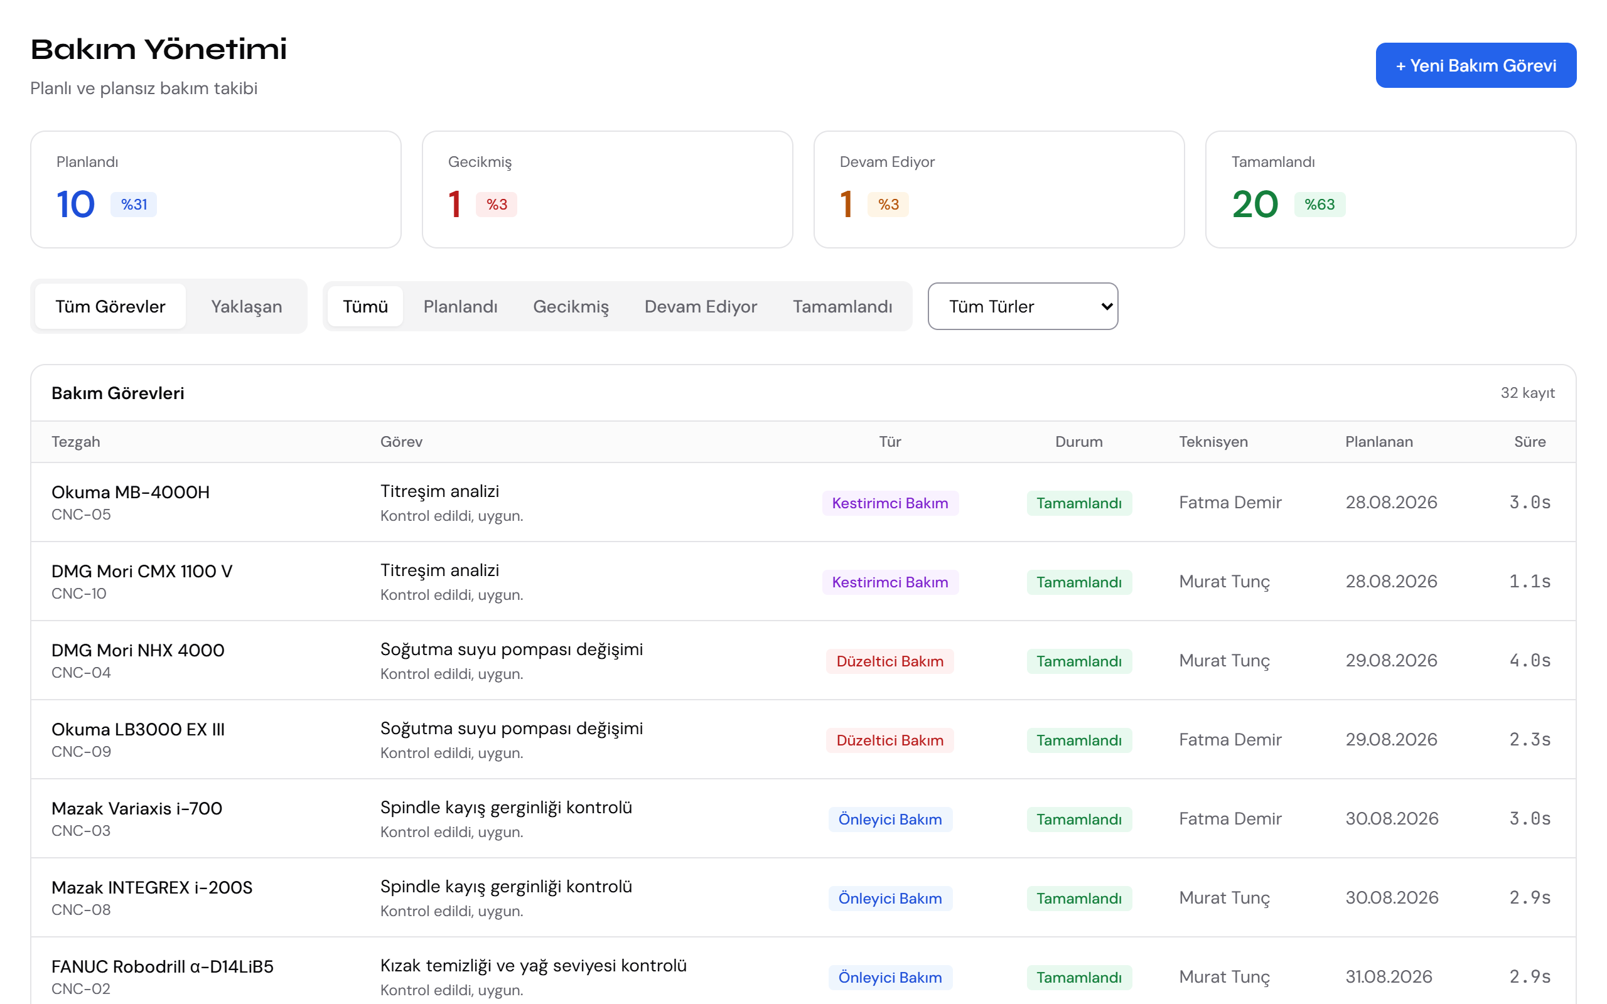Open the Okuma MB-4000H task row

(803, 503)
